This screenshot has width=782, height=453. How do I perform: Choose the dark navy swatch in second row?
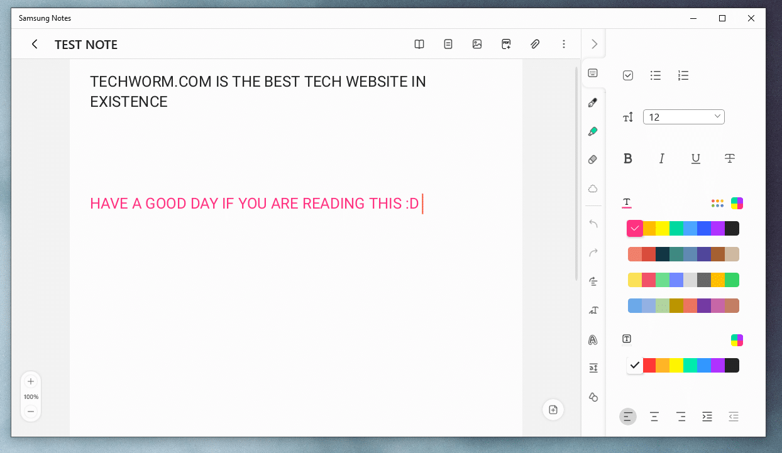click(x=663, y=254)
